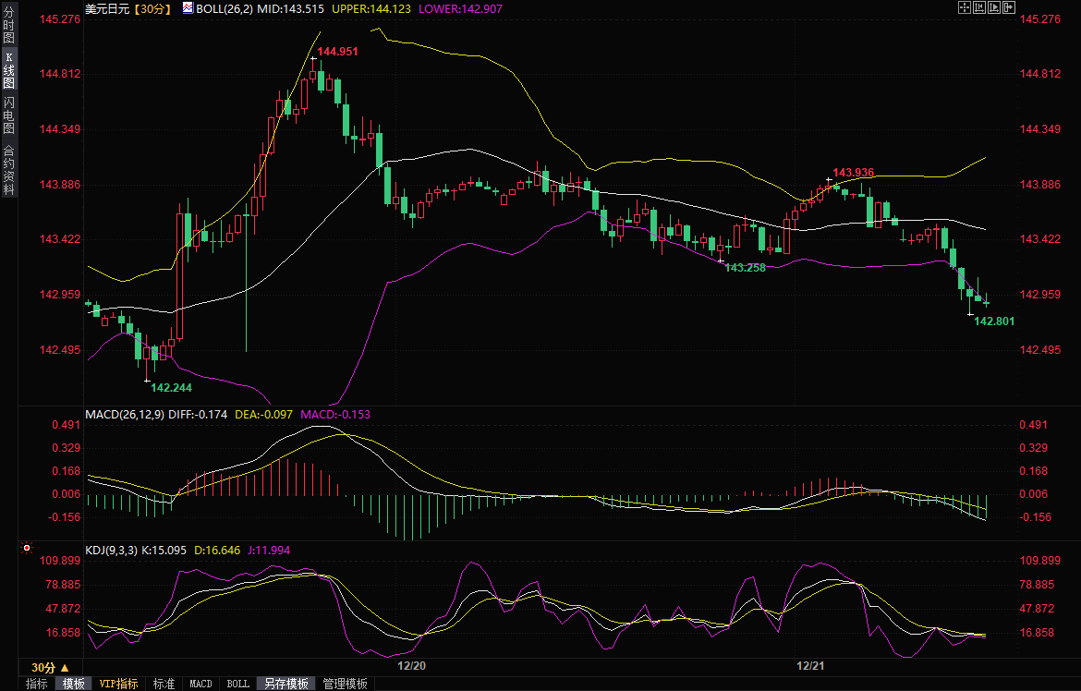This screenshot has width=1081, height=691.
Task: Expand the 30分 period selector arrow
Action: (65, 667)
